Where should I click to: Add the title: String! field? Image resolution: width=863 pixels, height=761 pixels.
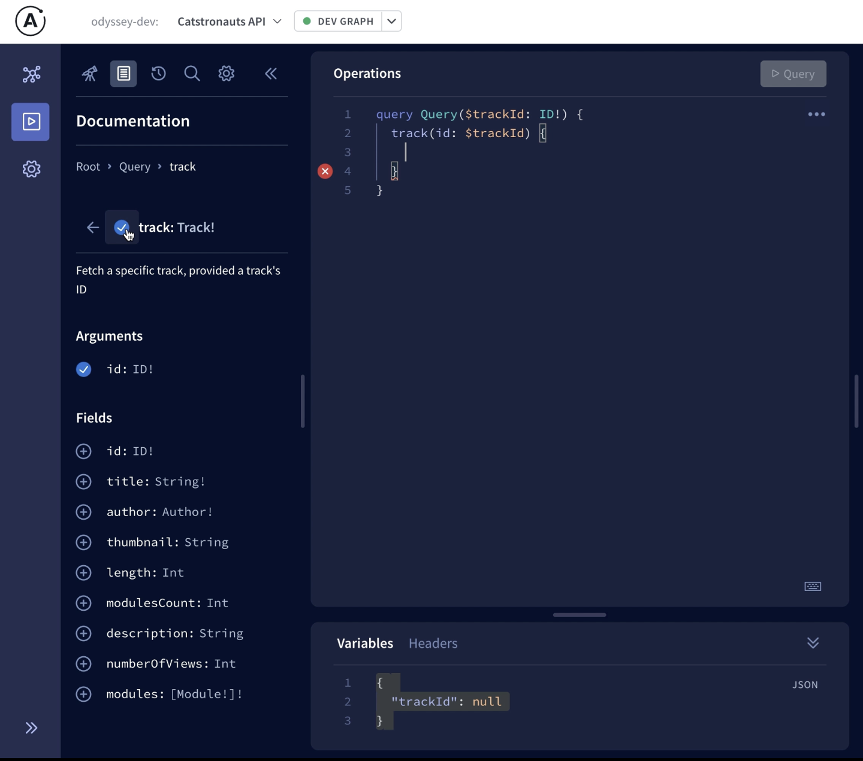point(84,481)
